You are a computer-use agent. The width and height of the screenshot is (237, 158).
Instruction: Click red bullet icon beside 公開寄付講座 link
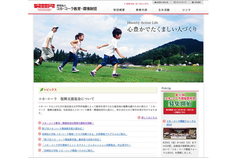click(x=40, y=123)
